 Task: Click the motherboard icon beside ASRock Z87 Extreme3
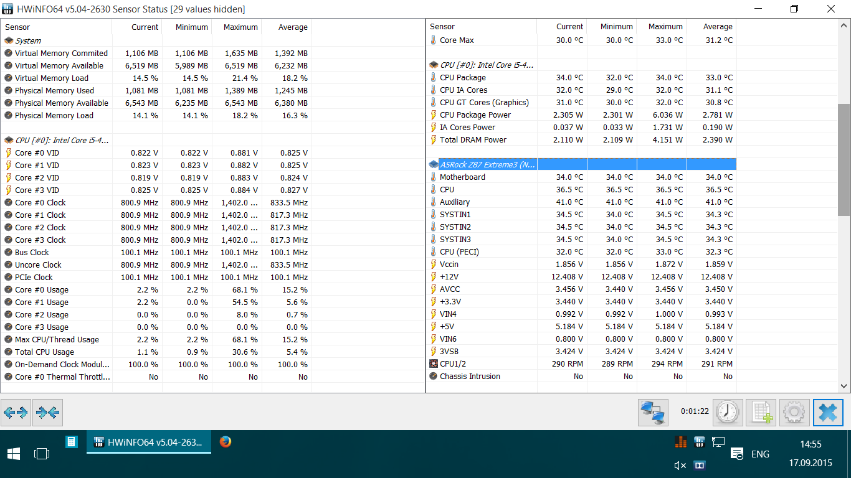coord(434,164)
